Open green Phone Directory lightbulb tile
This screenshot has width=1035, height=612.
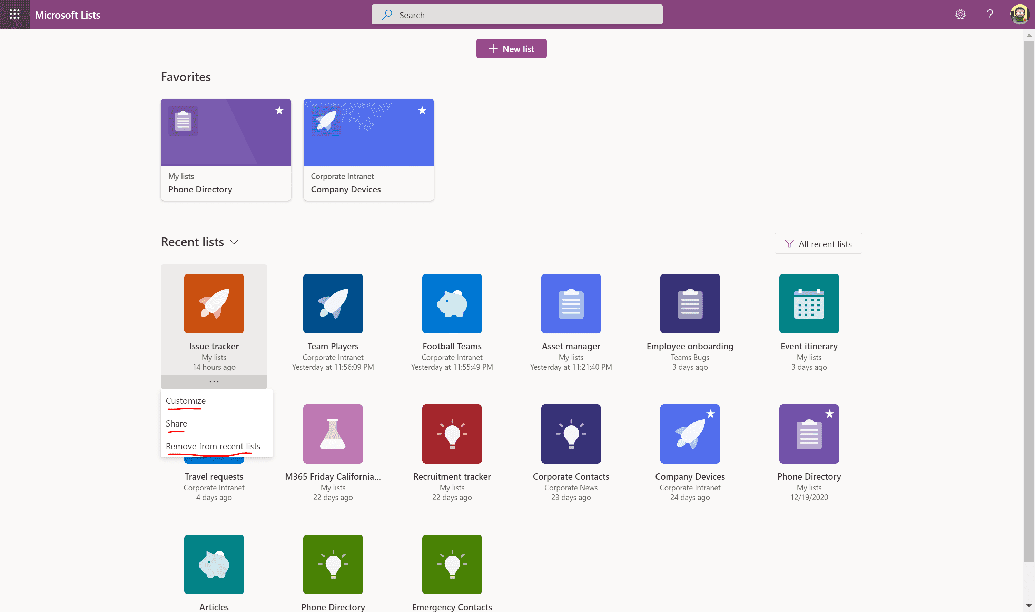click(333, 564)
